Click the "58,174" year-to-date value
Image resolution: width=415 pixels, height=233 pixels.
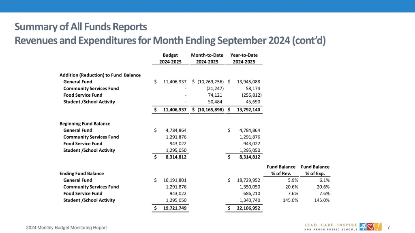click(253, 89)
